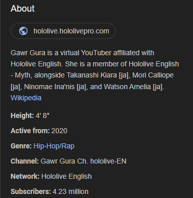Image resolution: width=193 pixels, height=198 pixels.
Task: Follow the Hip-Hop/Rap genre link
Action: point(54,146)
